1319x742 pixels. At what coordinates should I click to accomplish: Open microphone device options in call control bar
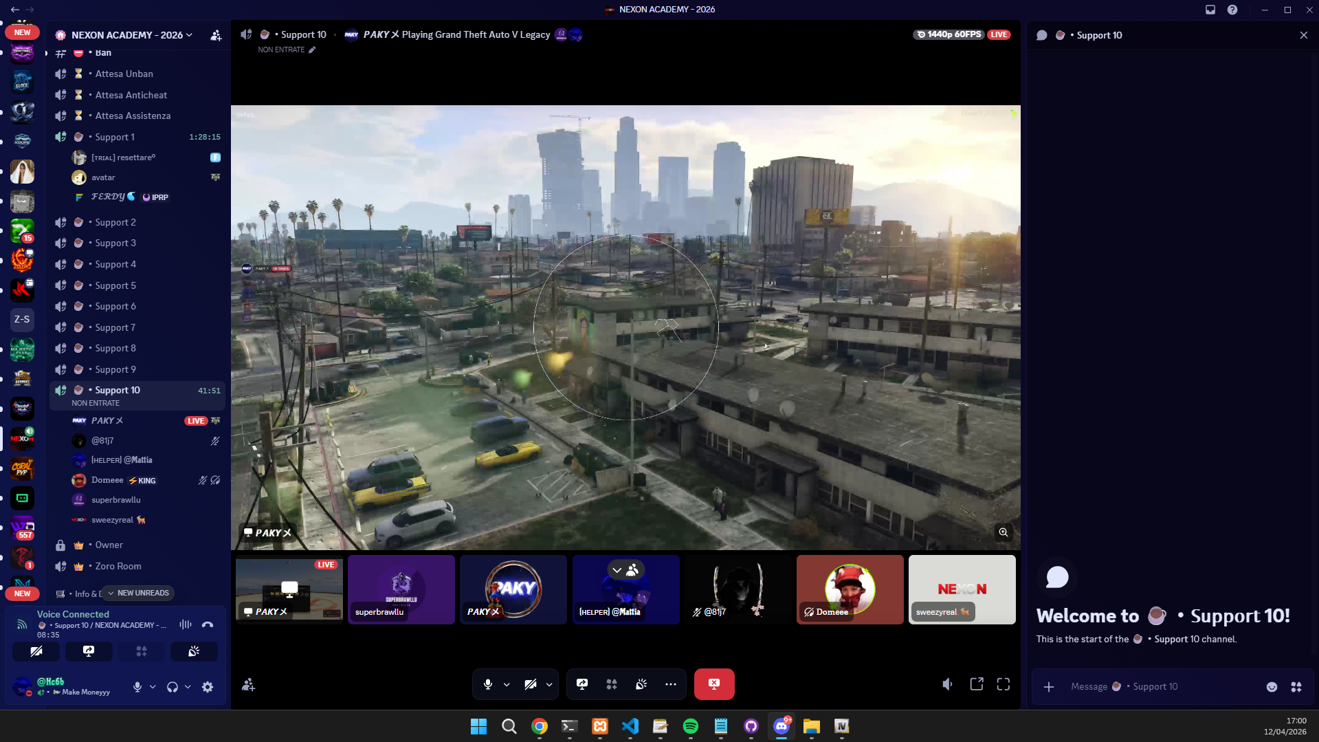(x=507, y=684)
